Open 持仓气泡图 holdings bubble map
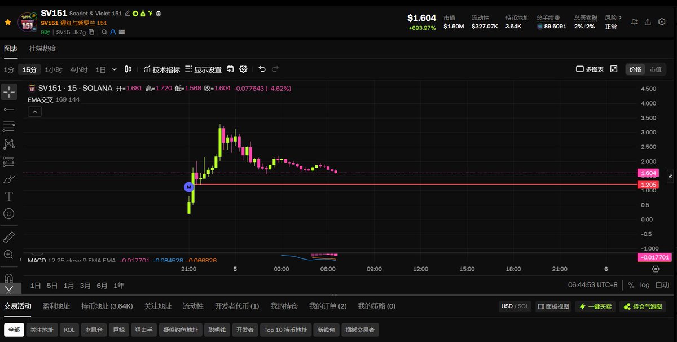Image resolution: width=677 pixels, height=342 pixels. point(643,306)
